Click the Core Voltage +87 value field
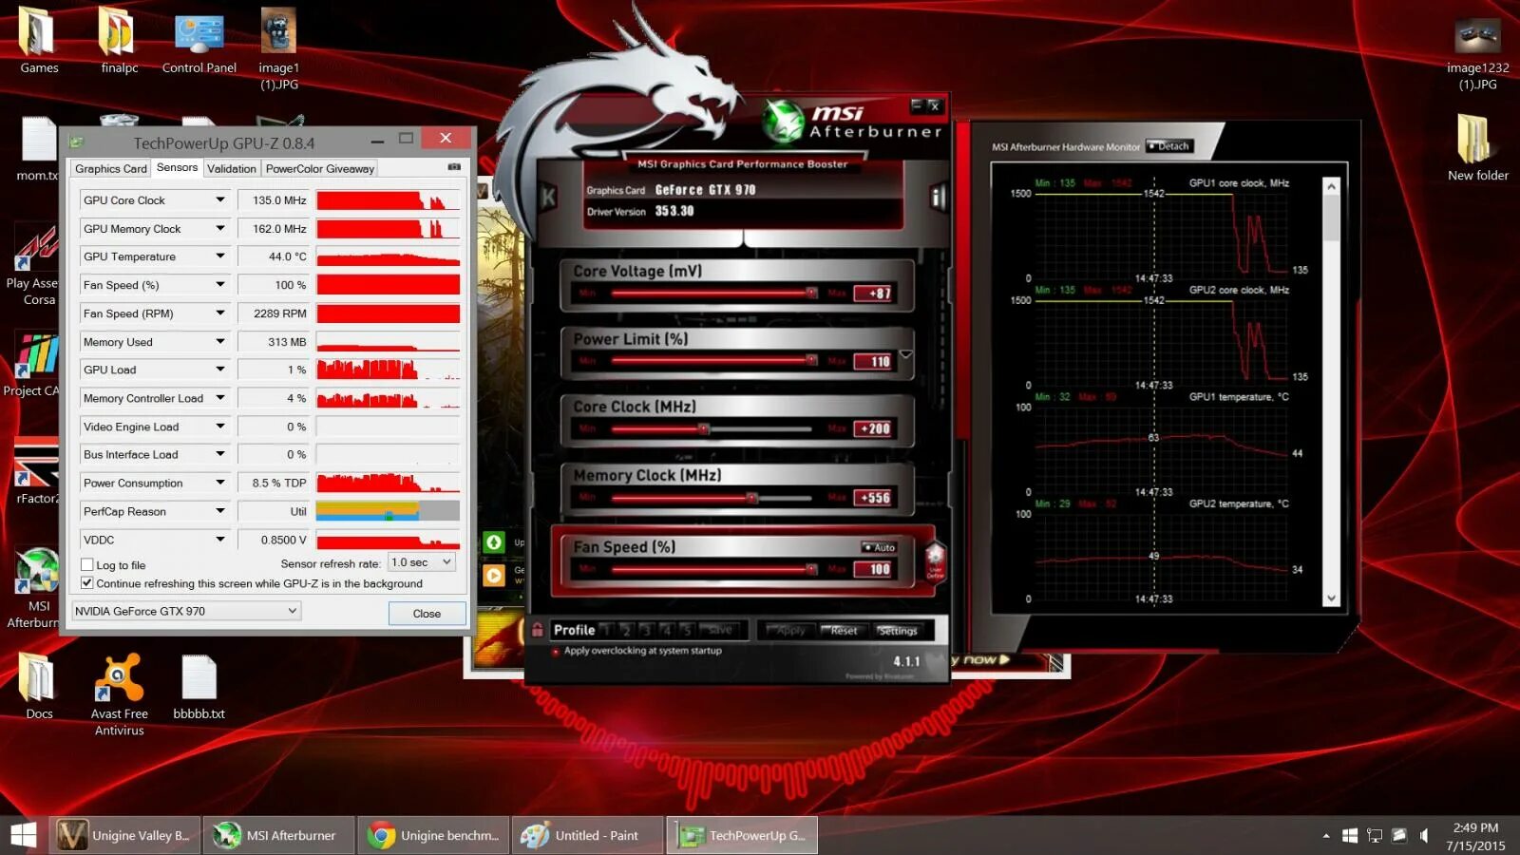This screenshot has width=1520, height=855. (x=873, y=293)
